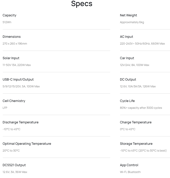
Task: Click the Charge Temperature label
Action: click(x=136, y=122)
